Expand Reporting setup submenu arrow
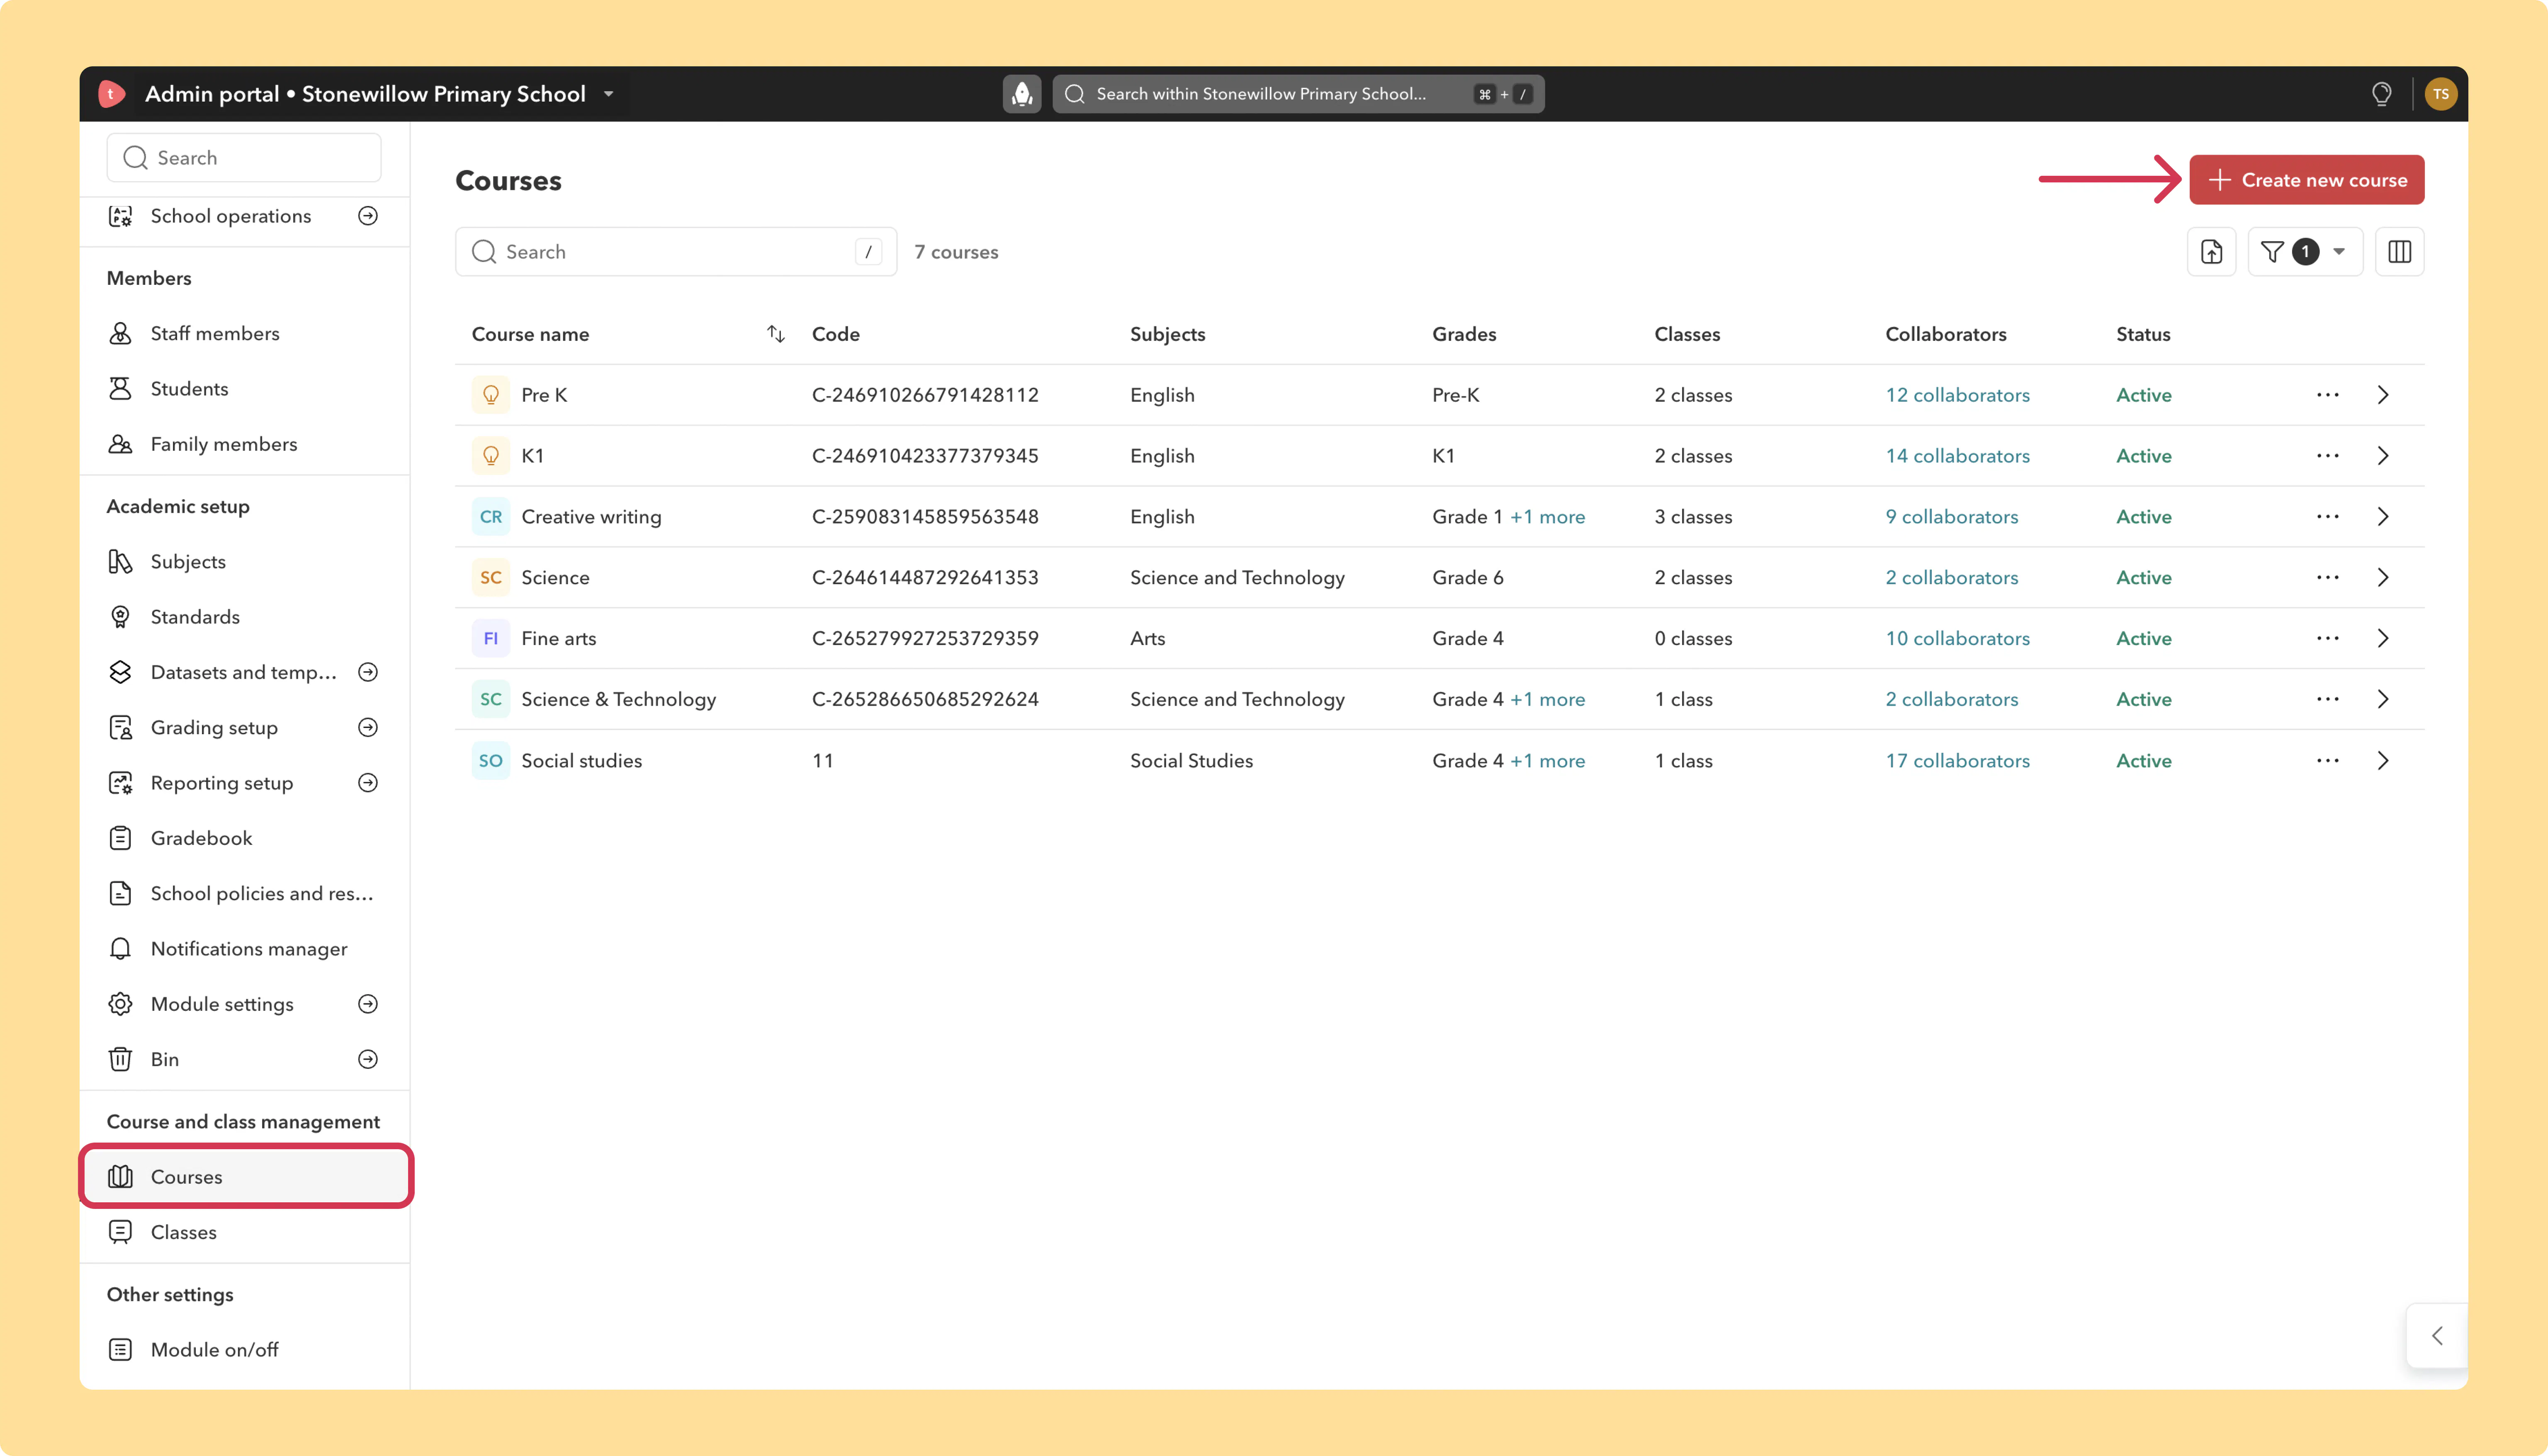 pos(368,783)
